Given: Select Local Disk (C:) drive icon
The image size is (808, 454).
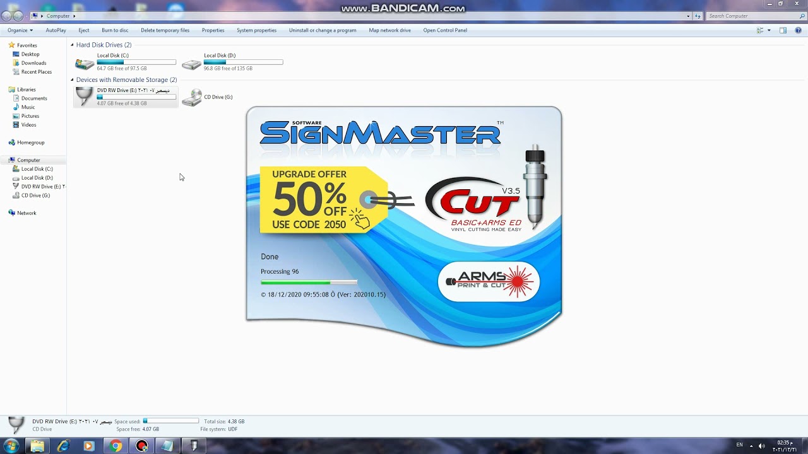Looking at the screenshot, I should coord(85,63).
